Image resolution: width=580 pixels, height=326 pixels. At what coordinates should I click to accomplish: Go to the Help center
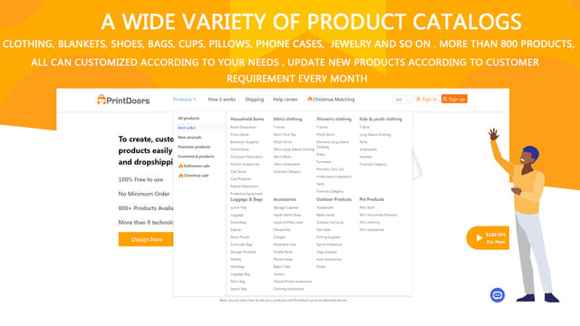[285, 100]
